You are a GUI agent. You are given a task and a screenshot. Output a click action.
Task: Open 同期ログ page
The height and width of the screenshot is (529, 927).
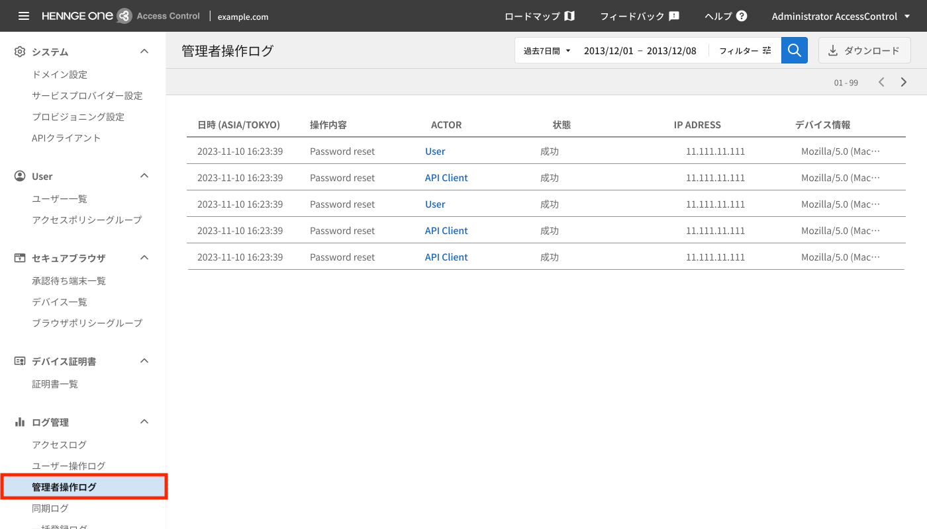click(x=50, y=509)
